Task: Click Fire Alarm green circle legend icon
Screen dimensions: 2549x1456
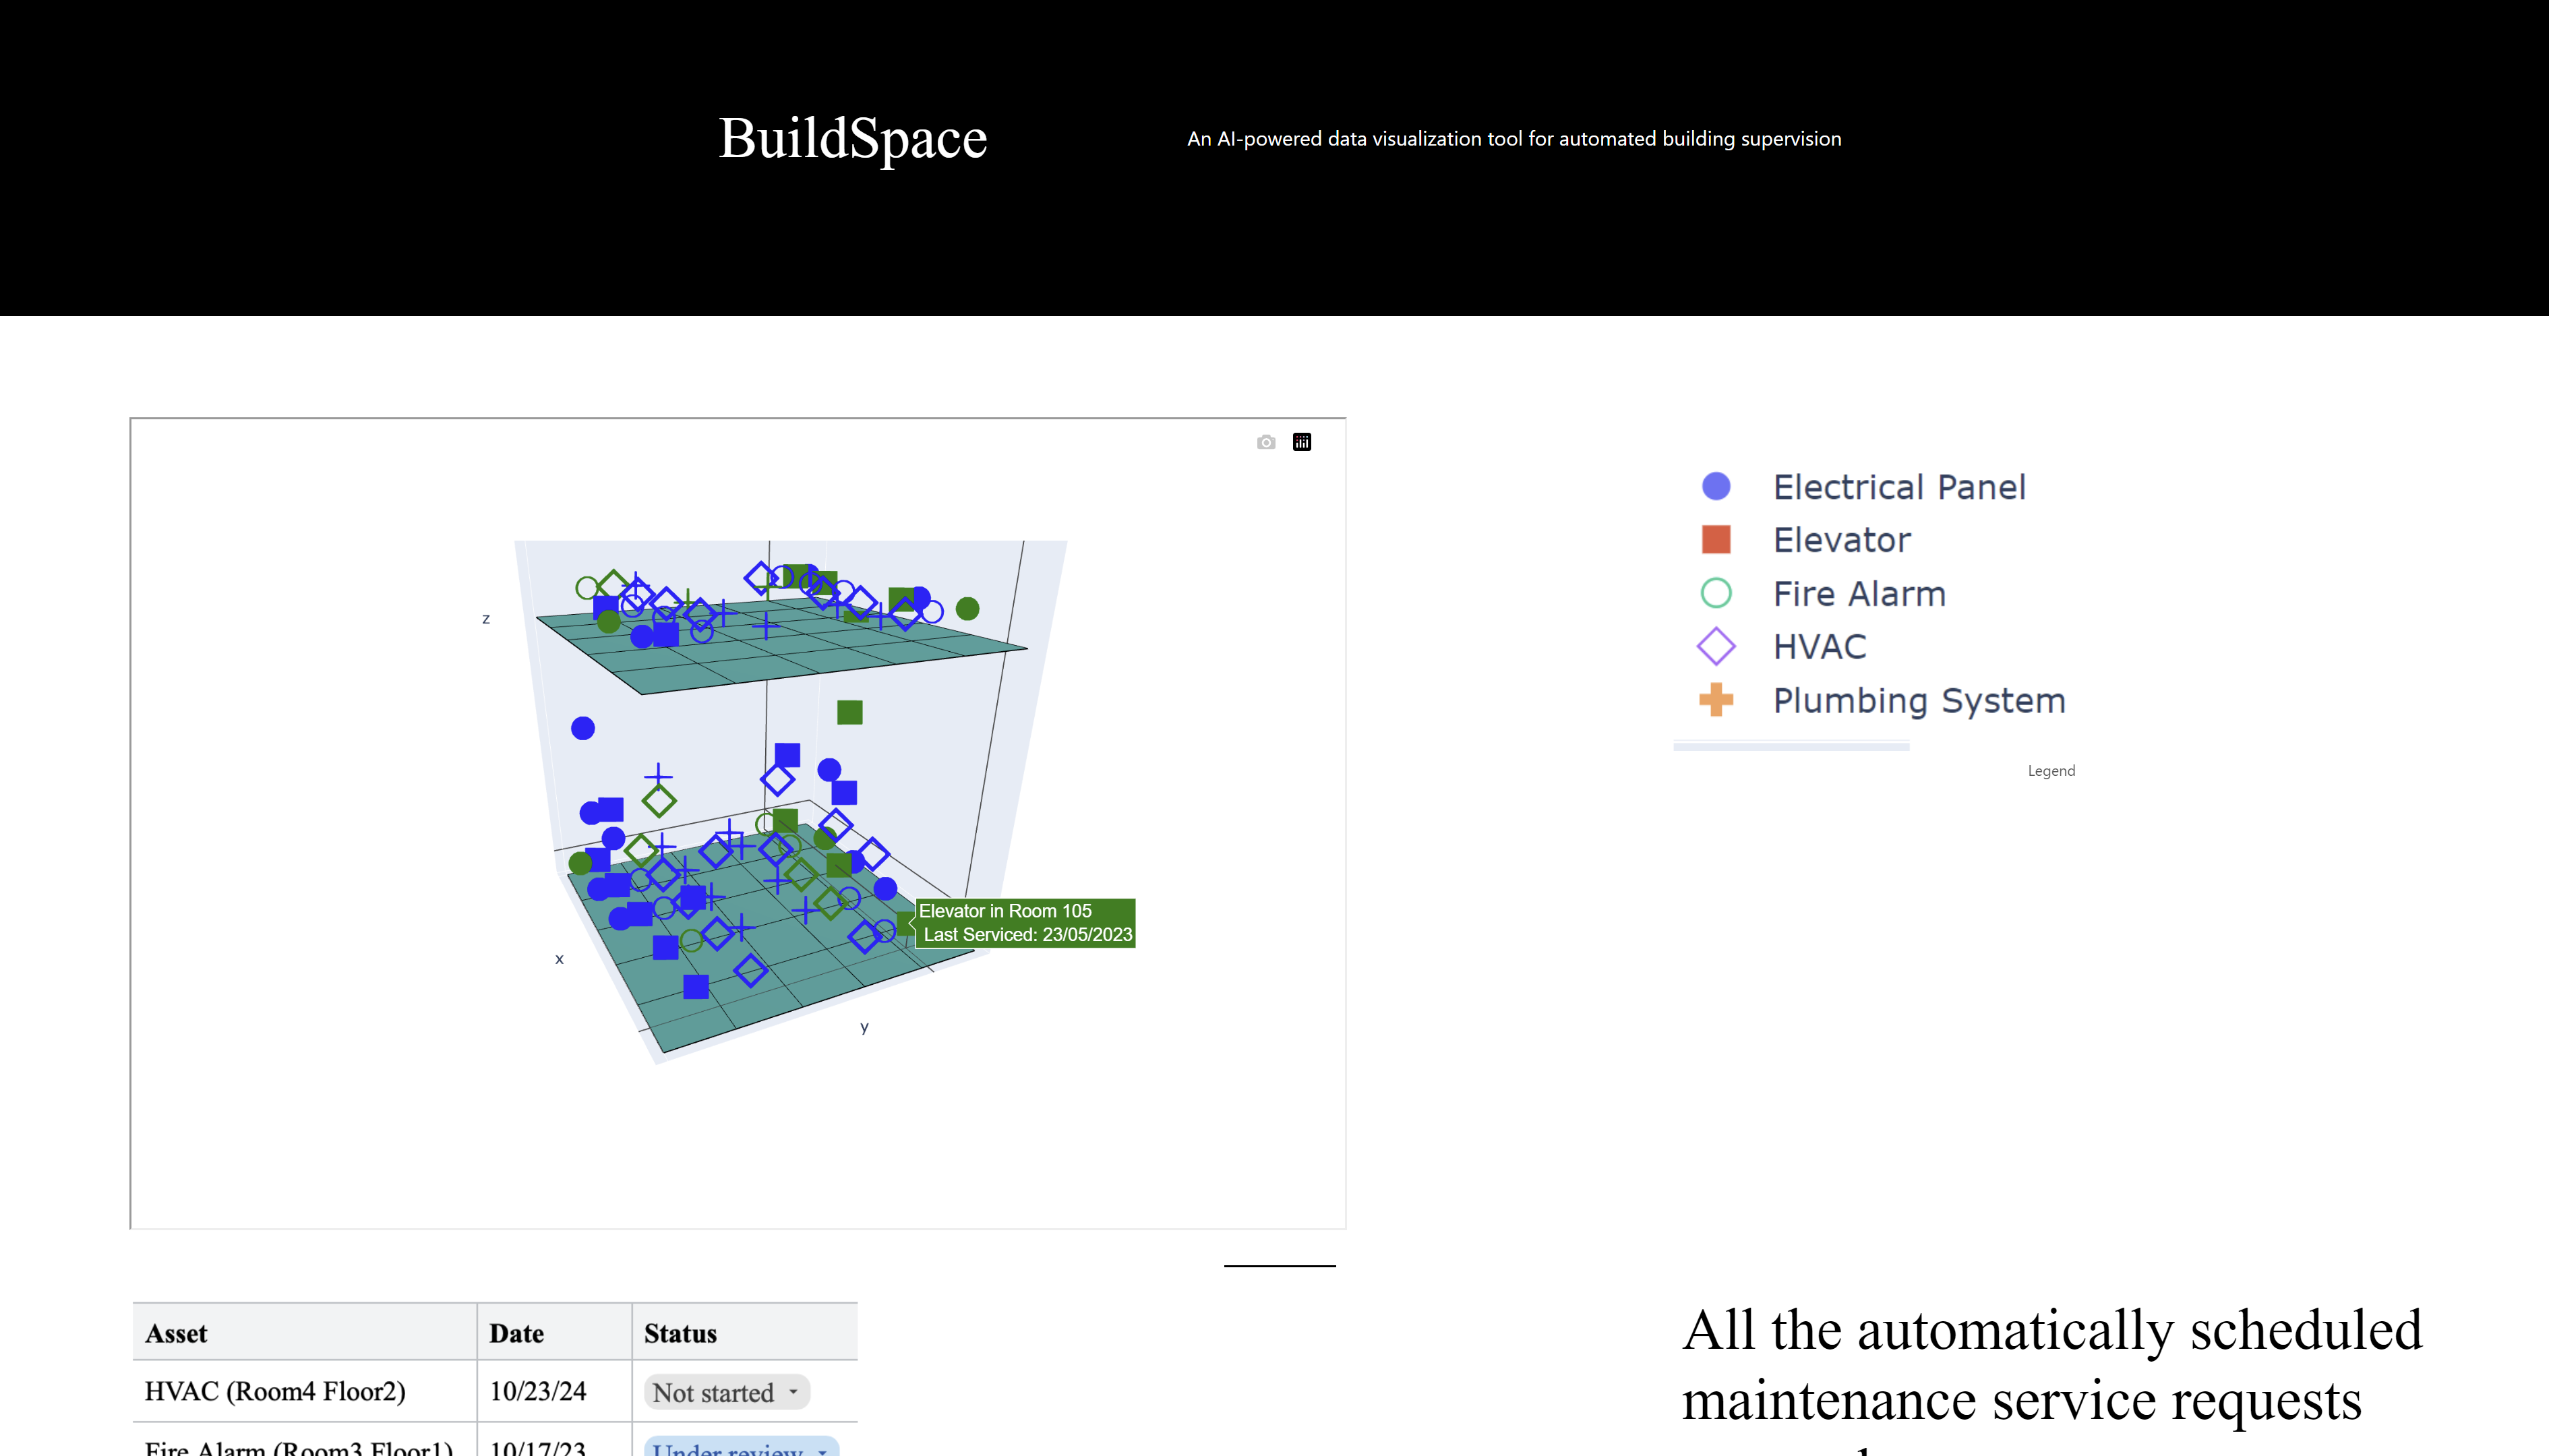Action: pyautogui.click(x=1716, y=594)
